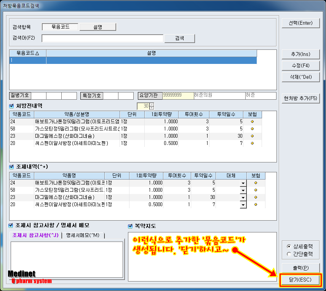This screenshot has width=326, height=291.
Task: Select the 간단출력 radio option
Action: pyautogui.click(x=289, y=254)
